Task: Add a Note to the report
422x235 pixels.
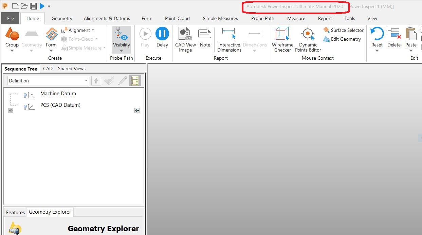Action: tap(205, 38)
